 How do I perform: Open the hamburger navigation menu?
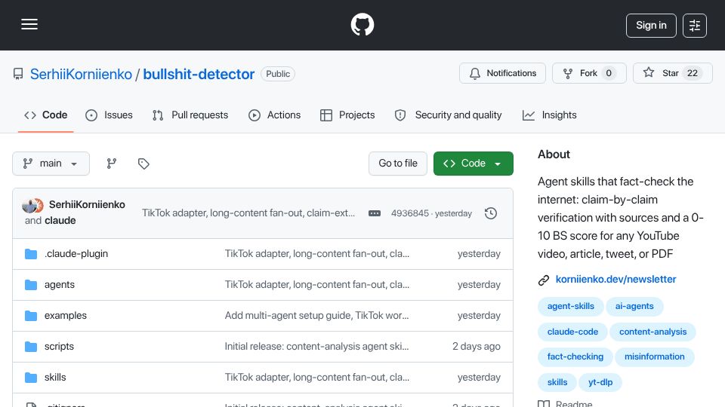coord(29,24)
